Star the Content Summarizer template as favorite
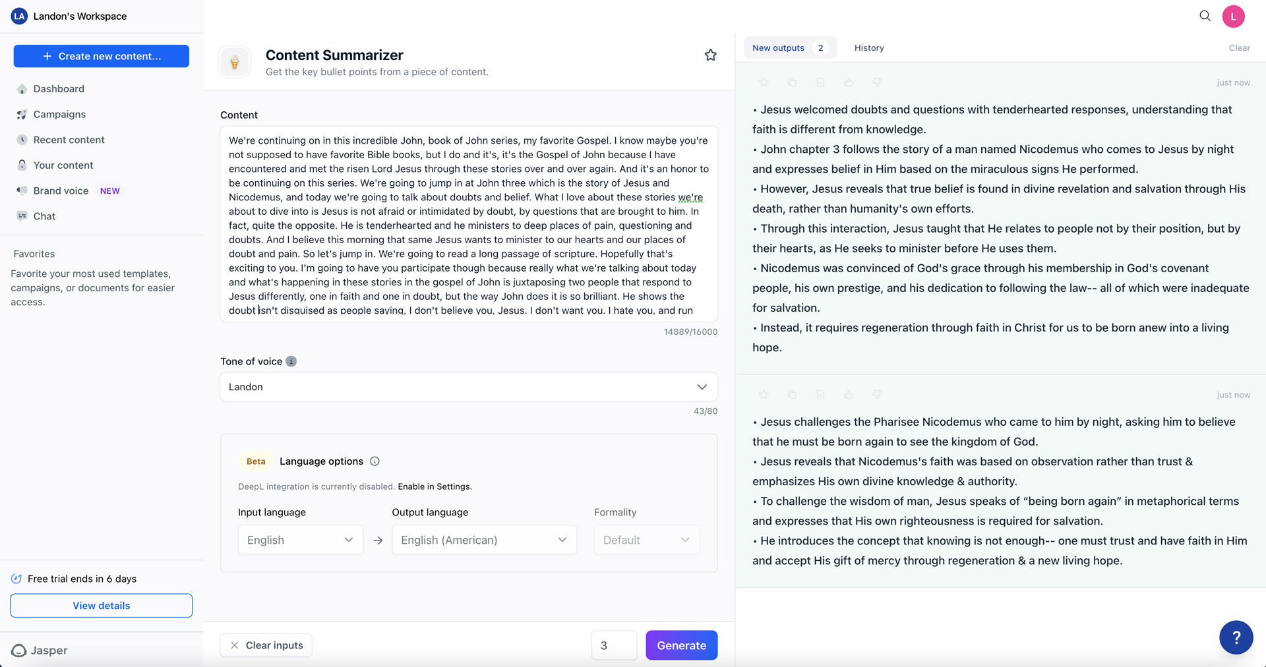Viewport: 1266px width, 667px height. coord(710,55)
